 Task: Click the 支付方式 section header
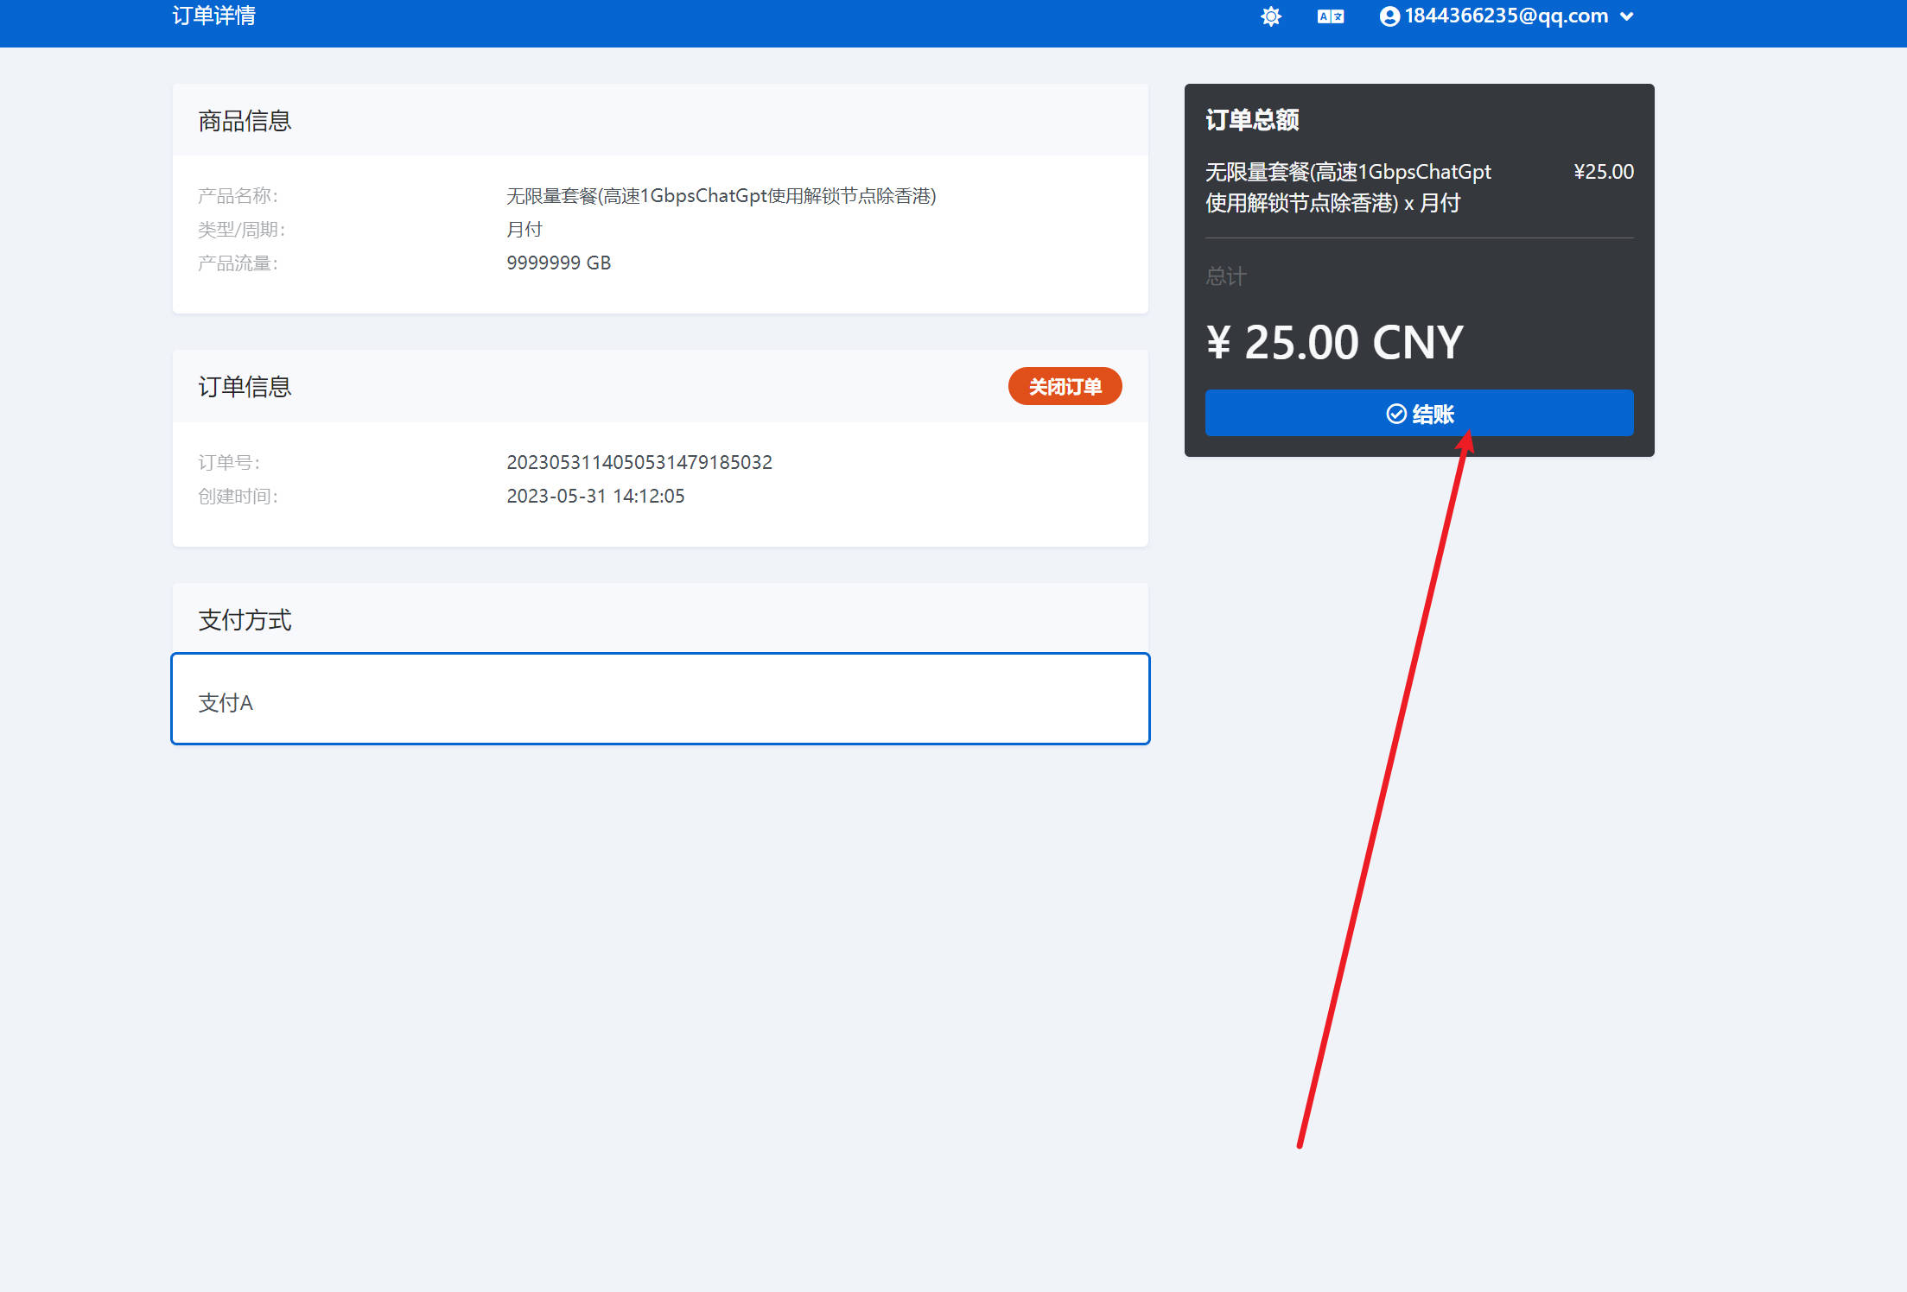(x=245, y=620)
